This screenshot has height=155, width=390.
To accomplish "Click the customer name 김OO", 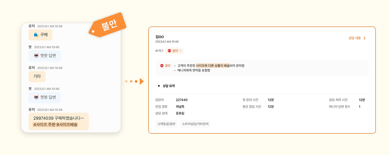I will pyautogui.click(x=160, y=37).
